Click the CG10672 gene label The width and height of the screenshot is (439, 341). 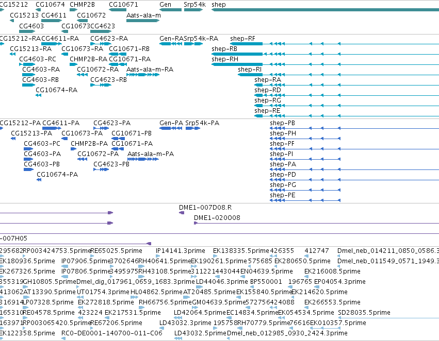click(x=91, y=15)
